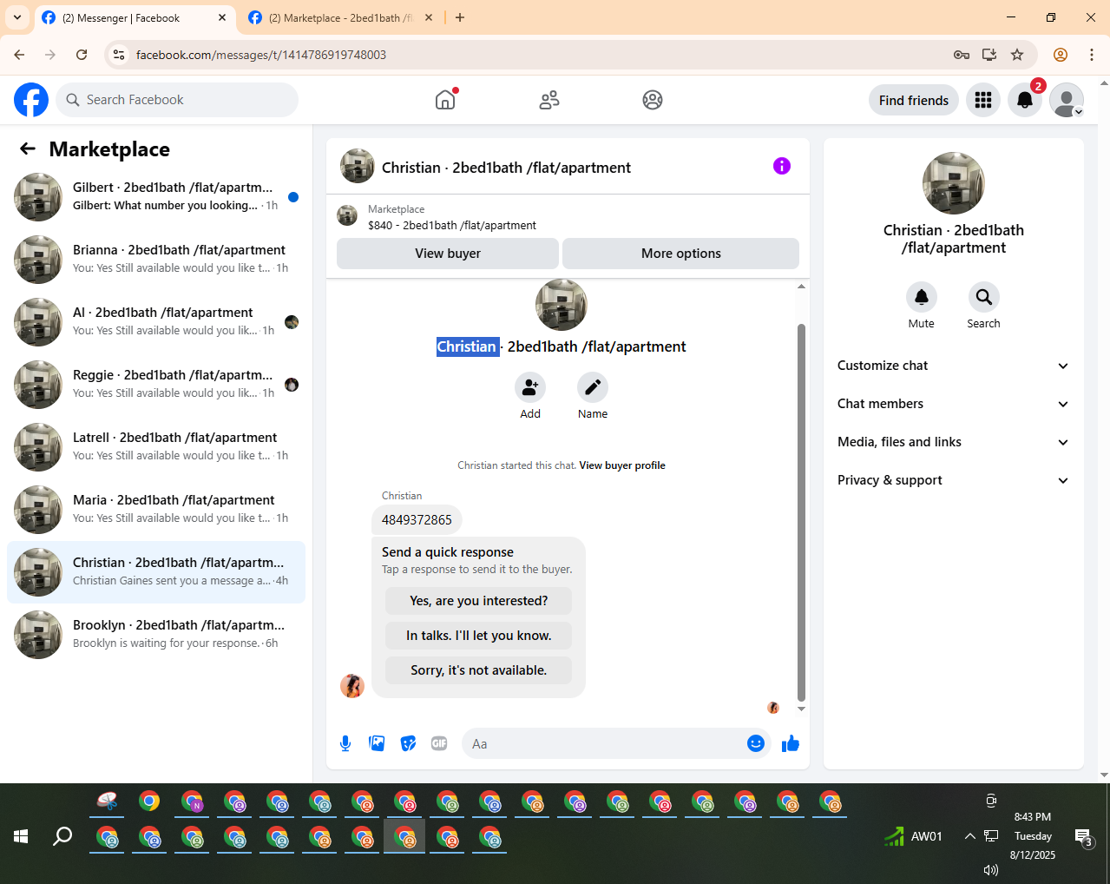Add people to chat icon
1110x884 pixels.
click(530, 387)
